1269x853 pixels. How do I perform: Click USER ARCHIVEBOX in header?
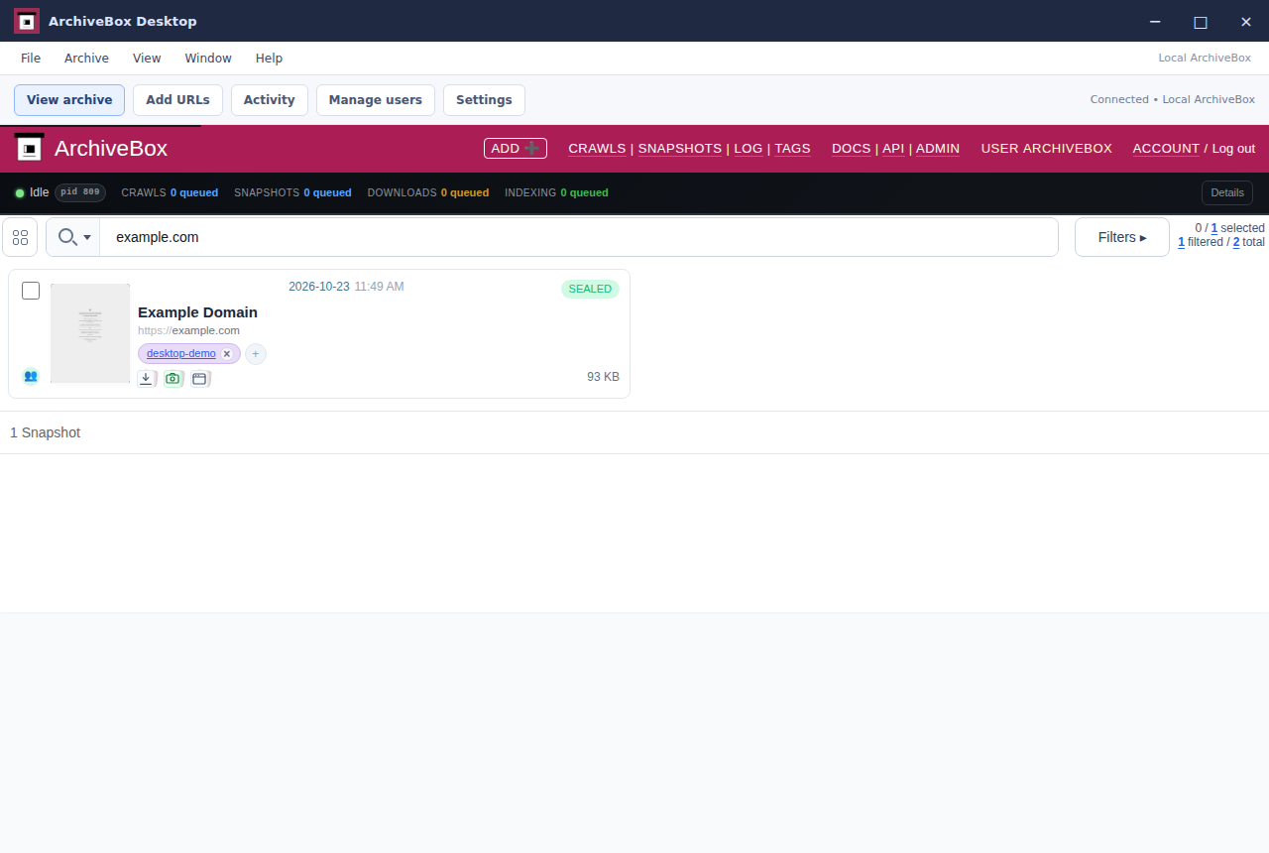coord(1047,149)
